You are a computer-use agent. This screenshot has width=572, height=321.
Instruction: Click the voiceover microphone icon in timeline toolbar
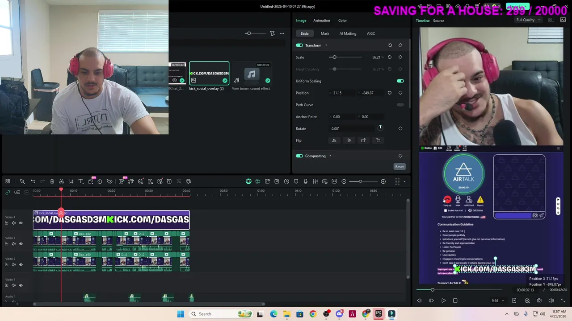(x=306, y=181)
